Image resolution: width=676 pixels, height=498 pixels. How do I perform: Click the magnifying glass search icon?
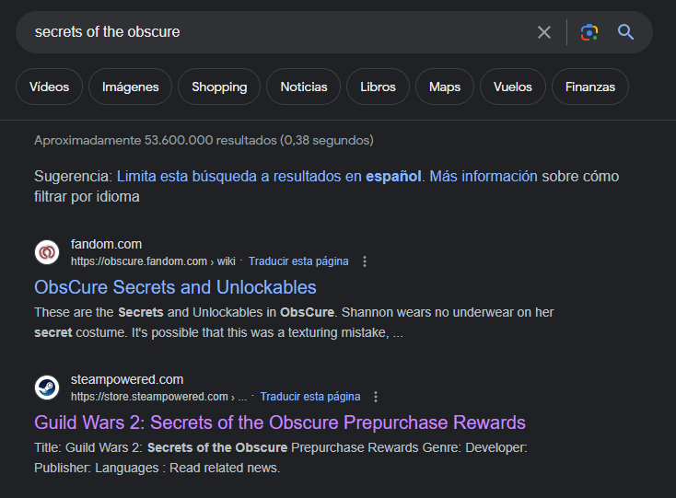[625, 32]
